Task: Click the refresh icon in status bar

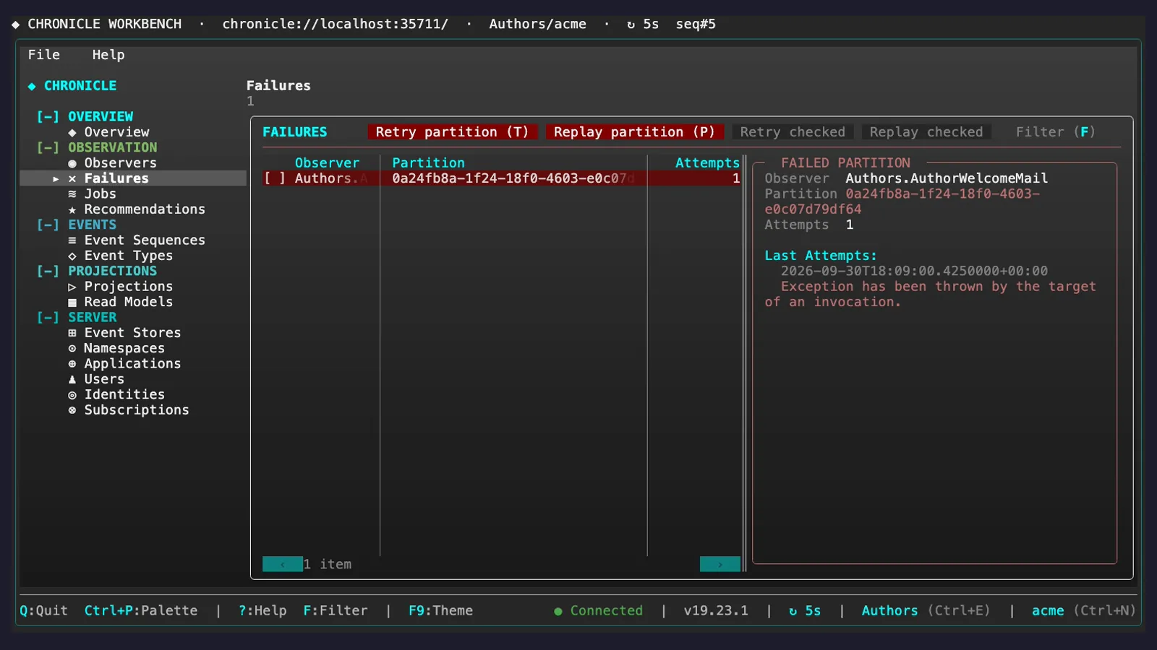Action: (x=793, y=611)
